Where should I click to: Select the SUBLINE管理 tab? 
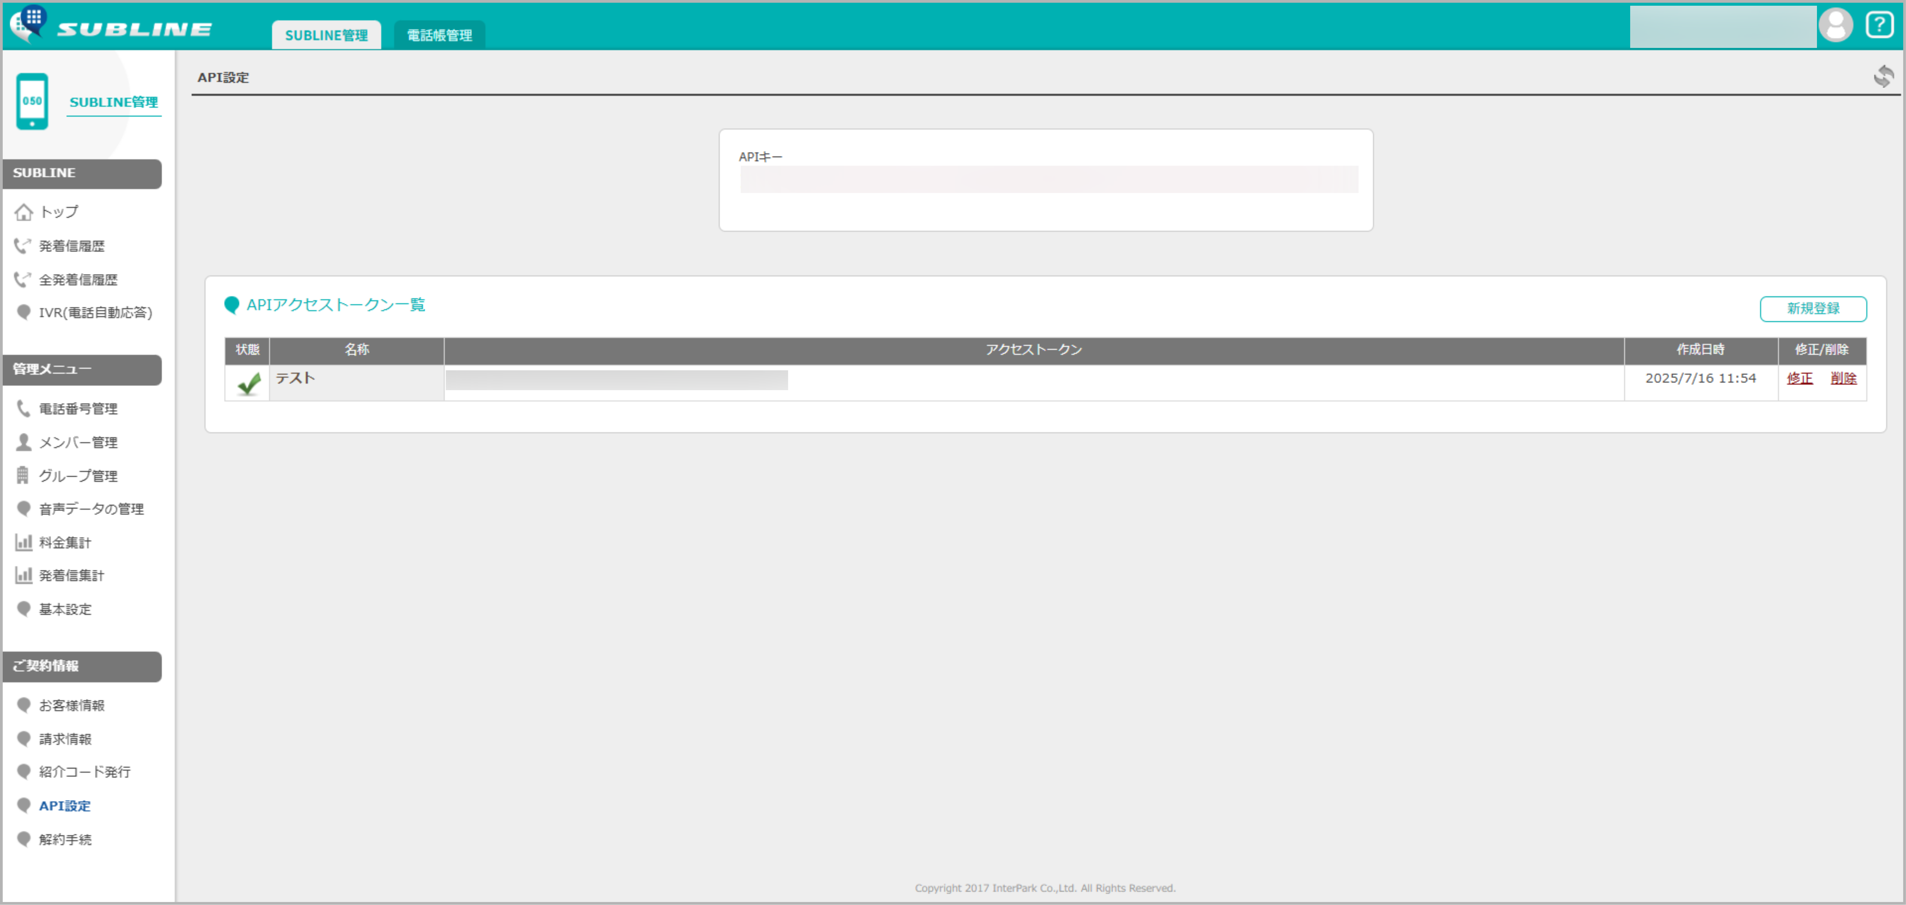[326, 35]
